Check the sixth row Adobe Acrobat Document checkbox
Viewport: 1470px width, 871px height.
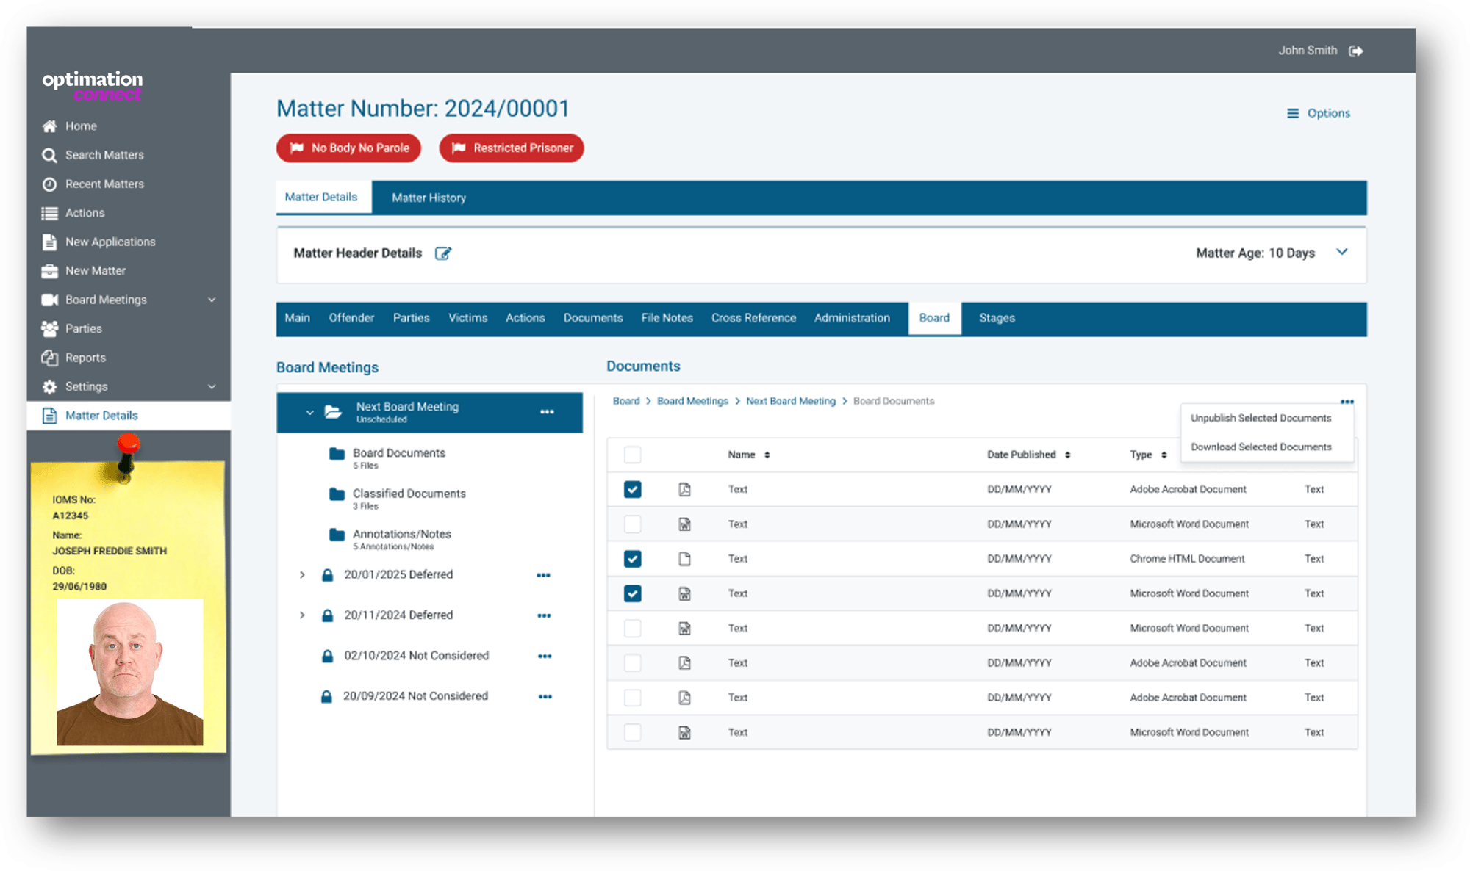pos(632,663)
